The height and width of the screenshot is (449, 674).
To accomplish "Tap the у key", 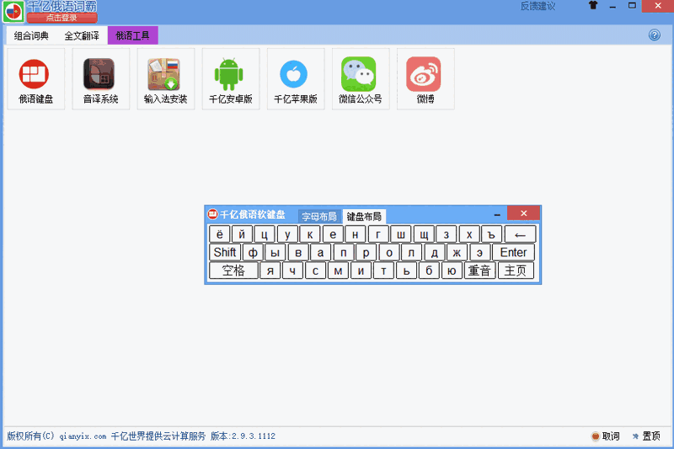I will tap(287, 234).
